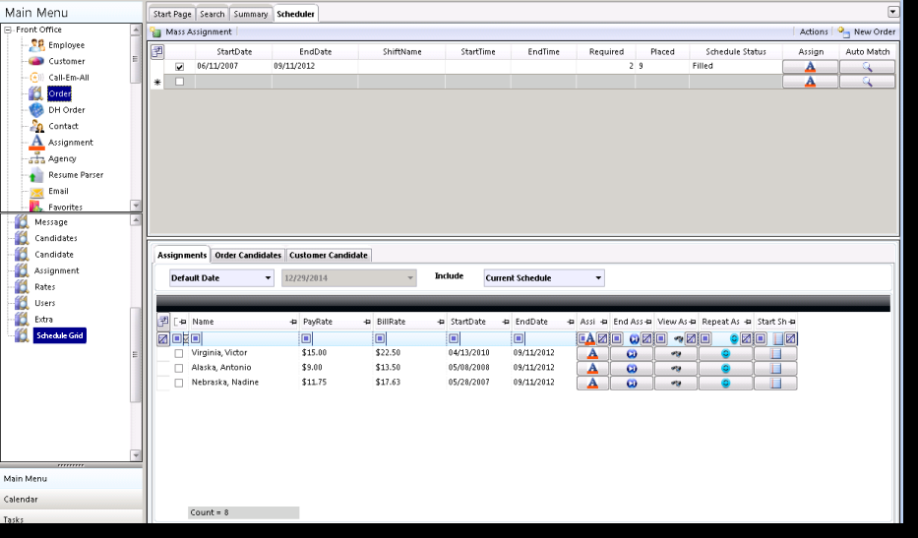Open the Order Candidates tab
918x538 pixels.
point(248,256)
